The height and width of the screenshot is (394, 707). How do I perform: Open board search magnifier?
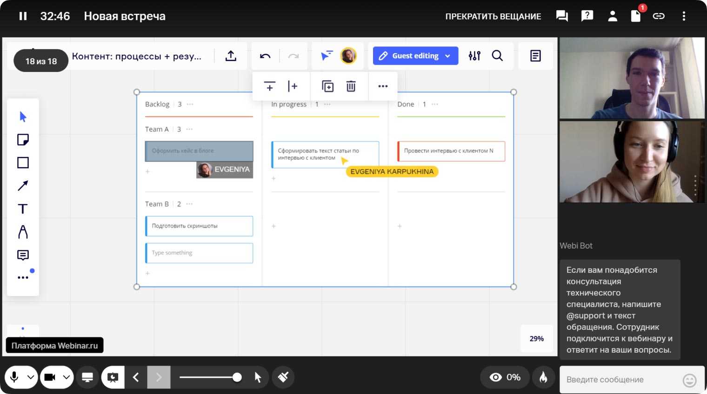497,56
